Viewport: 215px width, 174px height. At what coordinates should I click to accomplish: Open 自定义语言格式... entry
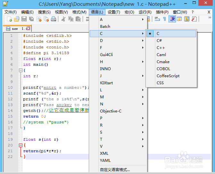coord(118,170)
